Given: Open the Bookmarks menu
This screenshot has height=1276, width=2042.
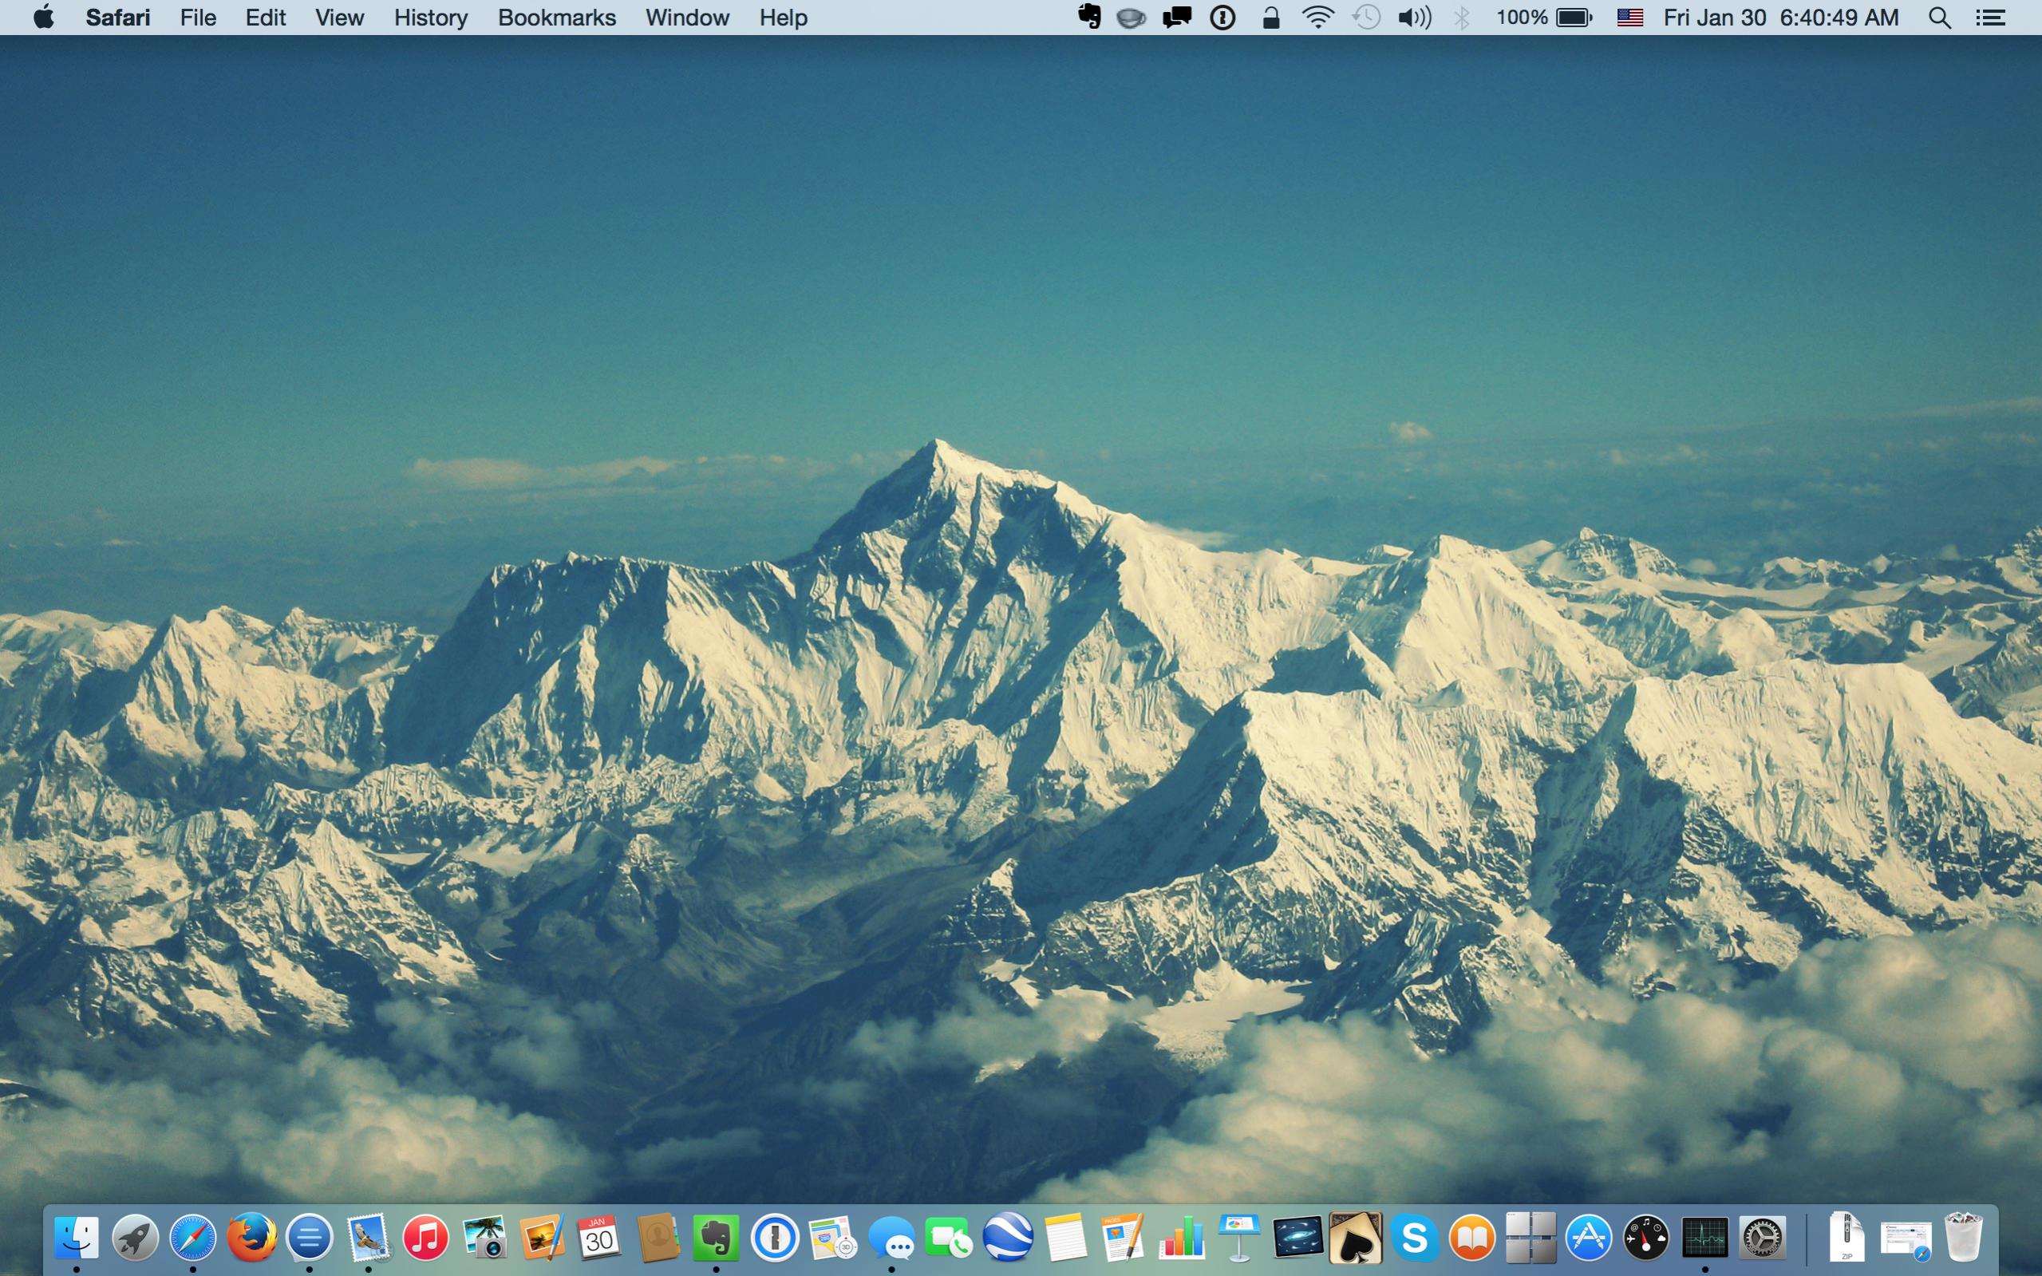Looking at the screenshot, I should click(x=556, y=18).
